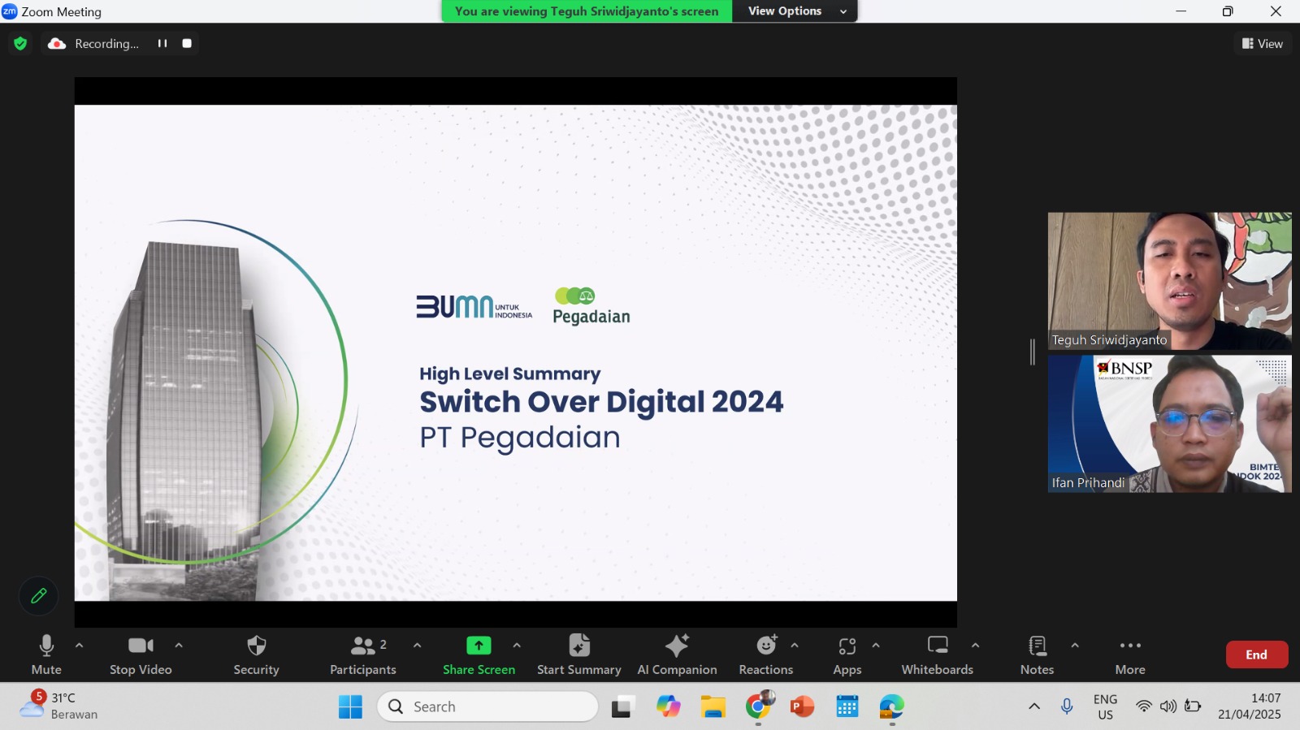Viewport: 1300px width, 730px height.
Task: Open the View layout menu
Action: tap(1262, 44)
